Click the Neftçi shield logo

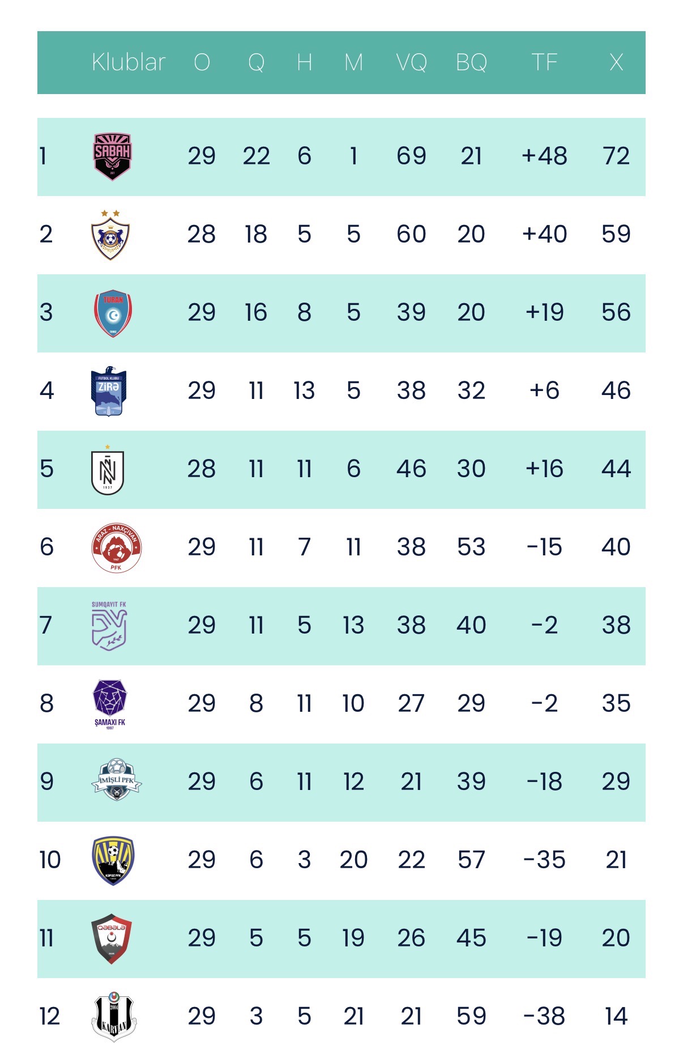click(x=108, y=470)
